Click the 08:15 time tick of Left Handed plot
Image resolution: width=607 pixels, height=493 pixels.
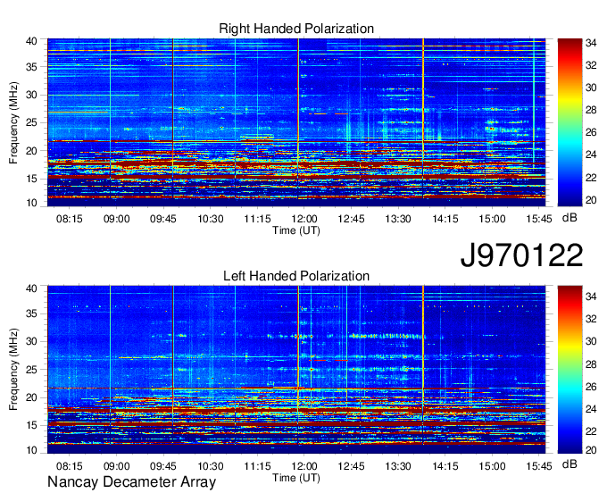(x=70, y=466)
